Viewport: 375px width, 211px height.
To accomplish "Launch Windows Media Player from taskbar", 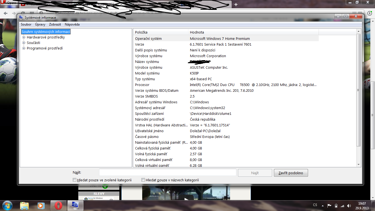I will pos(41,206).
